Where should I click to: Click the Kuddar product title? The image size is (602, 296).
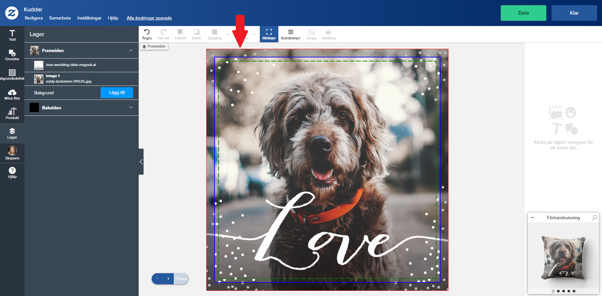point(33,9)
